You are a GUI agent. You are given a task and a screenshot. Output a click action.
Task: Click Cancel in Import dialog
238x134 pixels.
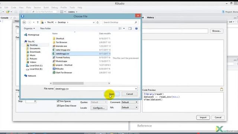218,118
